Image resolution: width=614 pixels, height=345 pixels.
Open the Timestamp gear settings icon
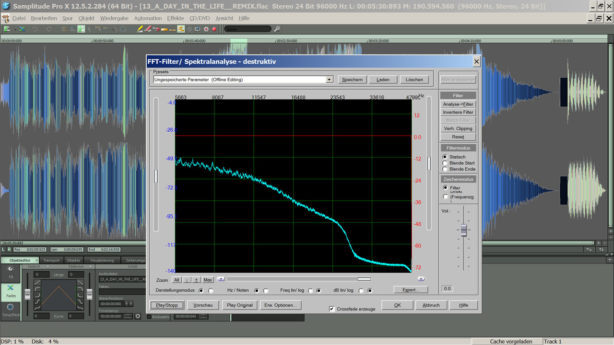tap(138, 316)
